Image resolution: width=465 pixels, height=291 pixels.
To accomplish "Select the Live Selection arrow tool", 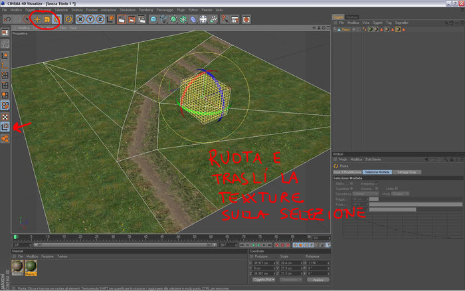I will click(27, 19).
